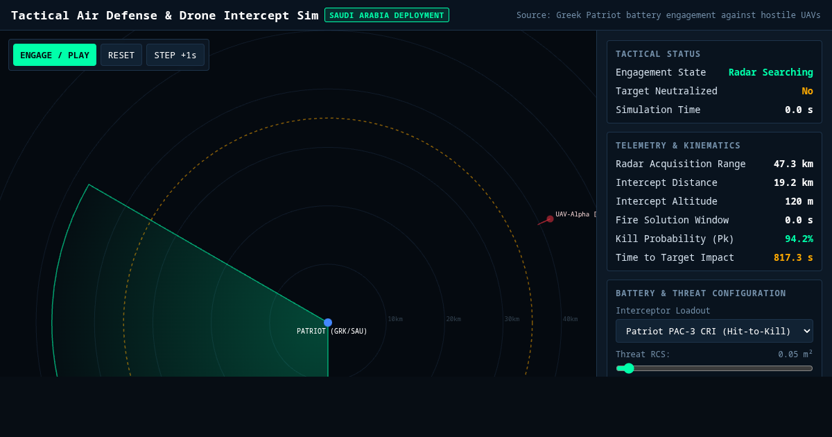The image size is (832, 437).
Task: Click the 10km range ring label
Action: (395, 319)
